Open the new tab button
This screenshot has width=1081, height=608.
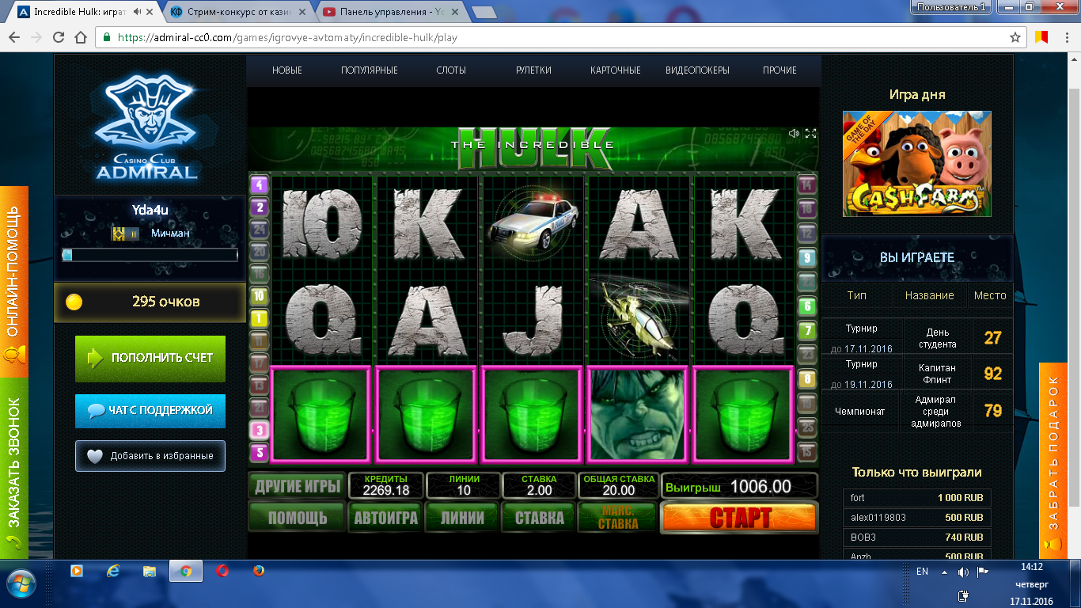484,12
